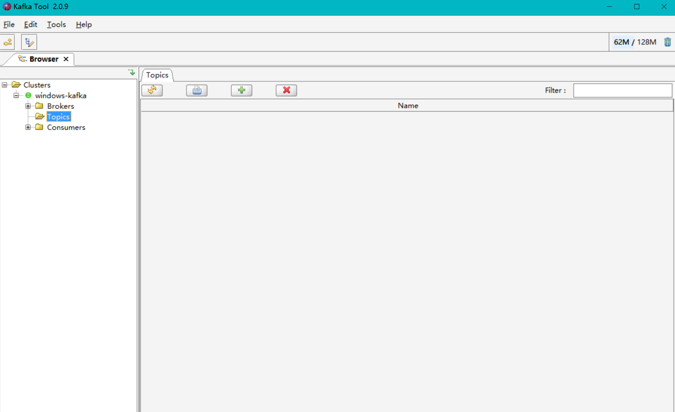This screenshot has height=412, width=675.
Task: Open the Tools menu
Action: (56, 25)
